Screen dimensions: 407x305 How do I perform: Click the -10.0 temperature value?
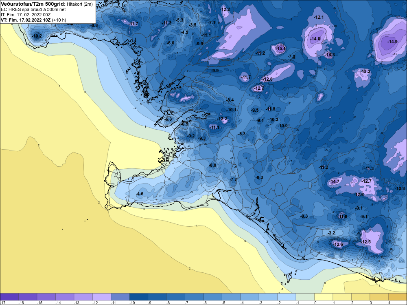pyautogui.click(x=283, y=126)
